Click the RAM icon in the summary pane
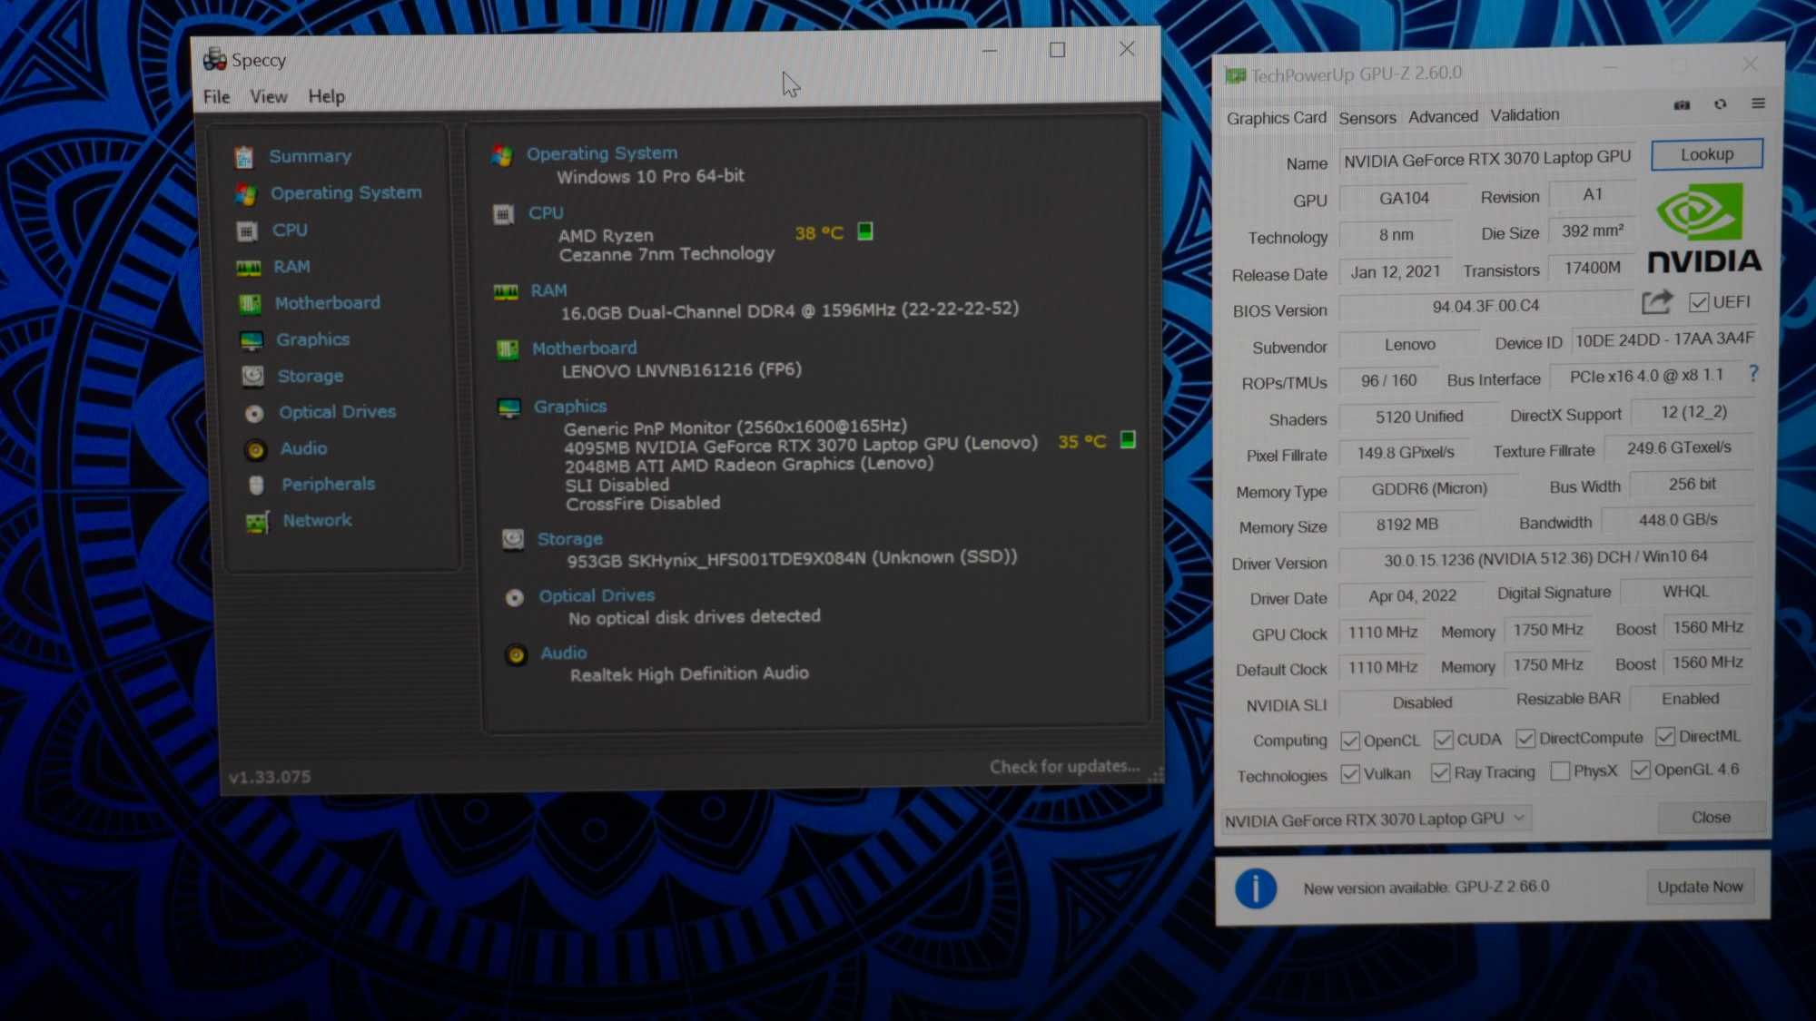The height and width of the screenshot is (1021, 1816). pos(506,292)
